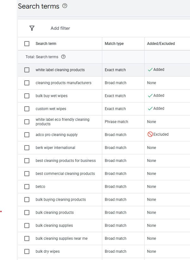190x260 pixels.
Task: Click the green Added checkmark for custom wet wipes
Action: (150, 108)
